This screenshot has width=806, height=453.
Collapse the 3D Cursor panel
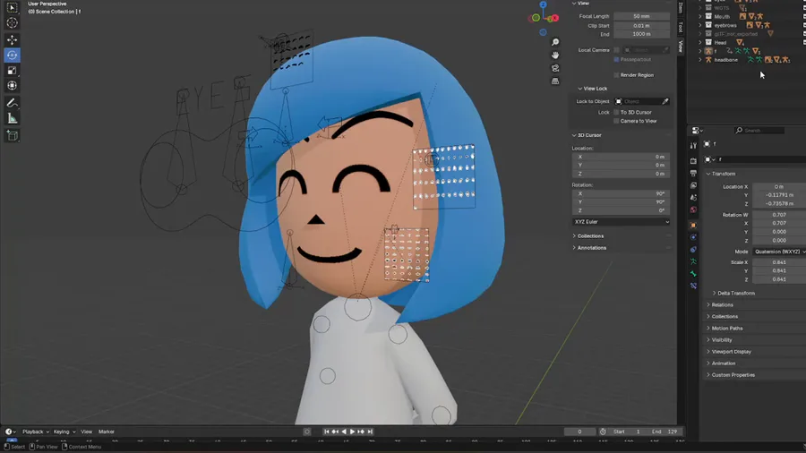(587, 135)
